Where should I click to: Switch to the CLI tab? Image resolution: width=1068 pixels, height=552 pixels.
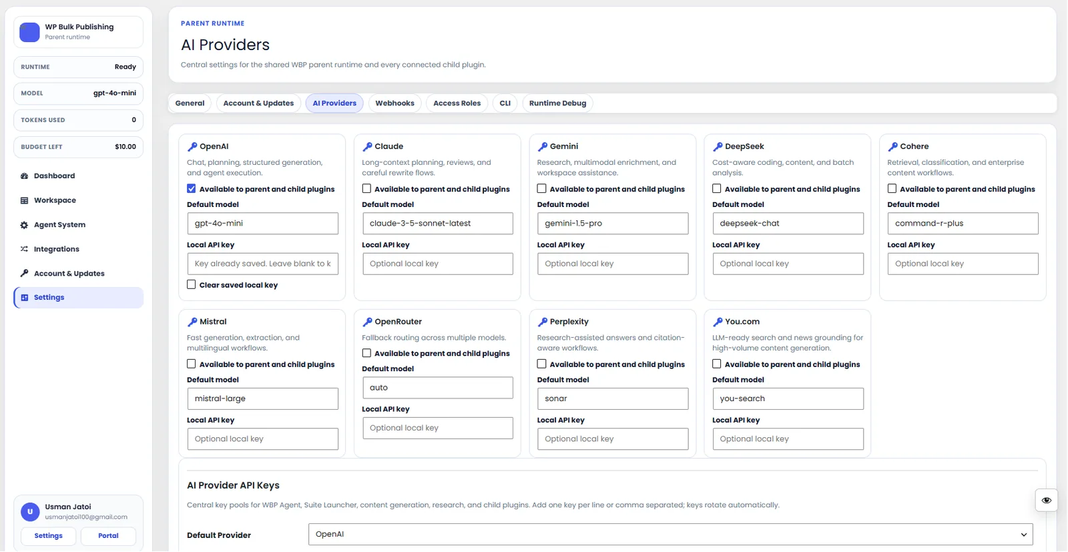(505, 103)
